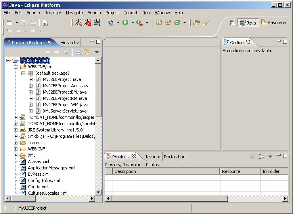Open the Package Explorer view menu arrow
The height and width of the screenshot is (214, 293).
(96, 52)
